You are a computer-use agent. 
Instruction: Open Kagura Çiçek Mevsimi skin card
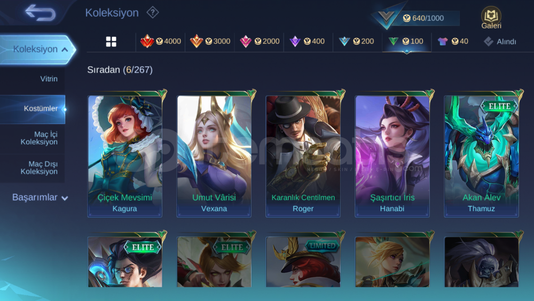pyautogui.click(x=124, y=156)
